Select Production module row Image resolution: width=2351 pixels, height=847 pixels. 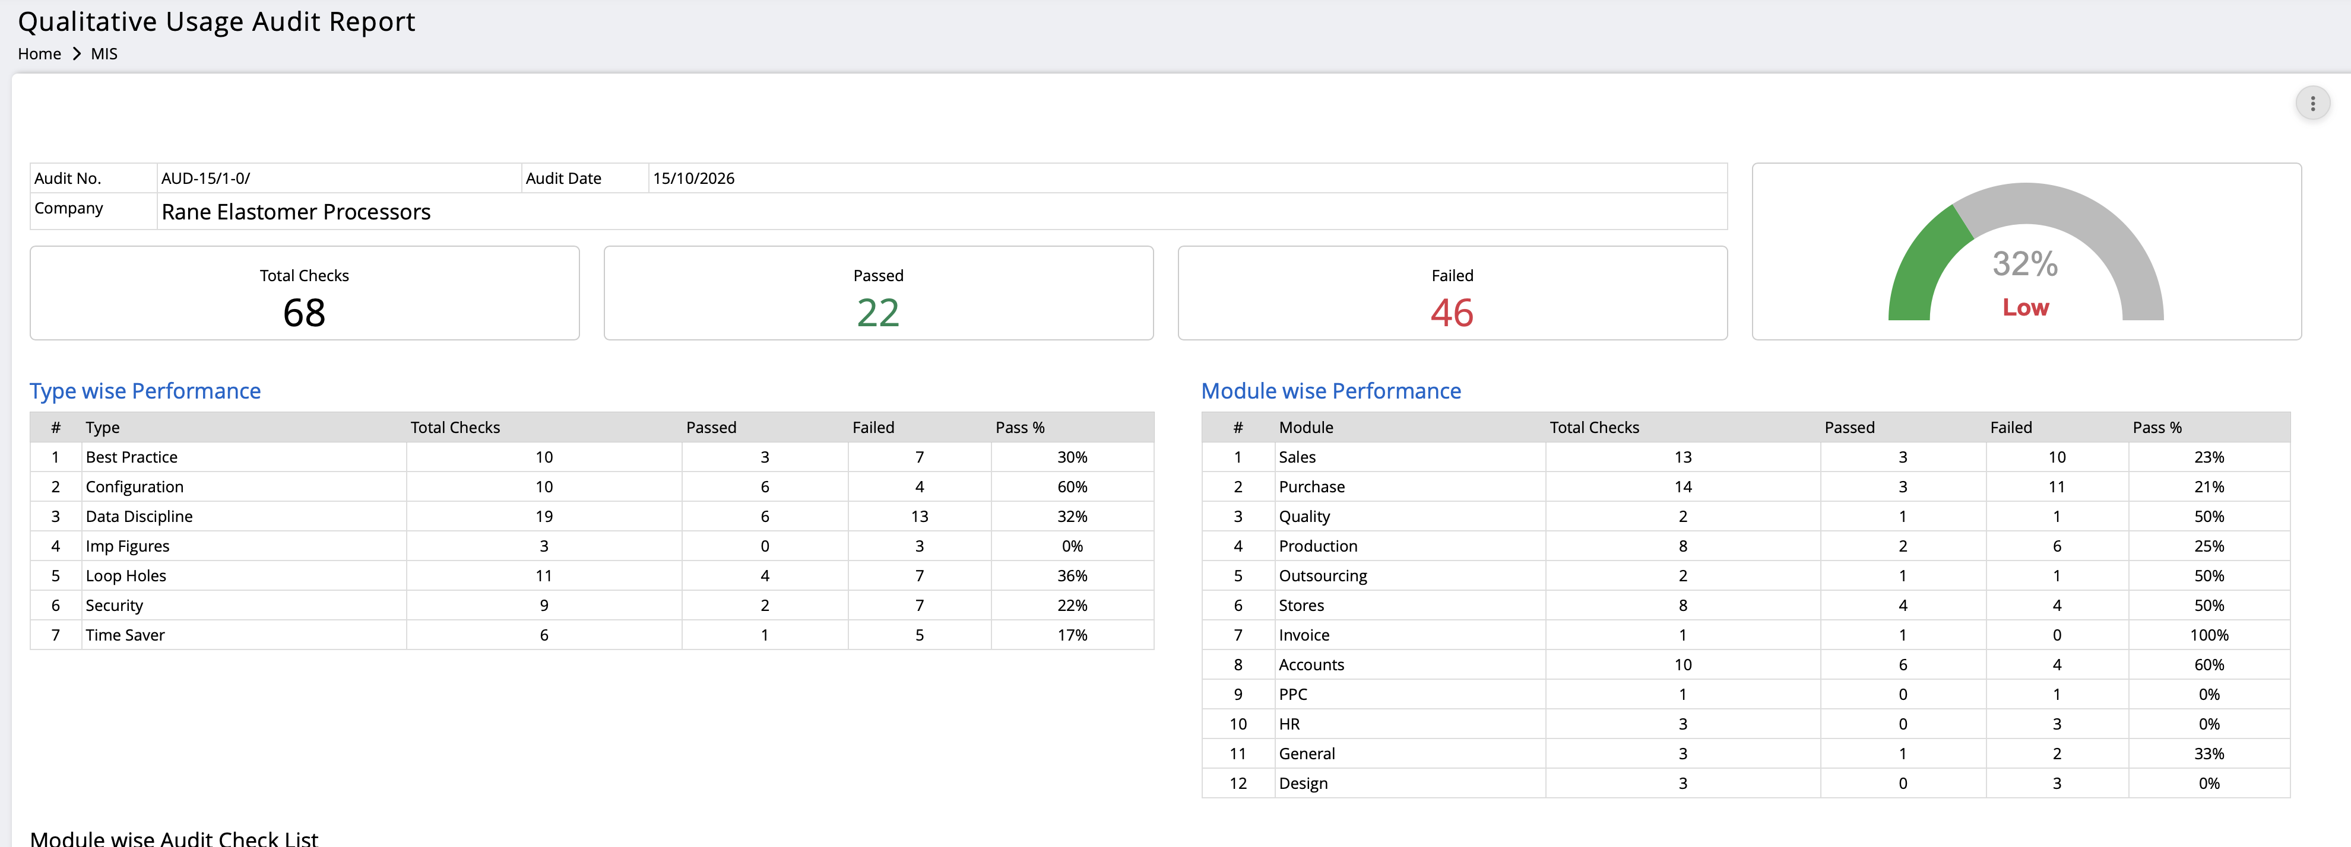point(1745,546)
